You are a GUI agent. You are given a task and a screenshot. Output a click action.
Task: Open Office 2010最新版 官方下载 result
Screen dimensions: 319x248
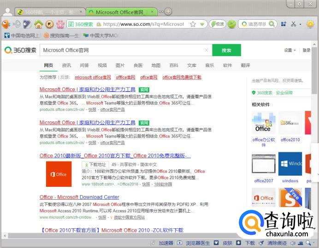115,156
